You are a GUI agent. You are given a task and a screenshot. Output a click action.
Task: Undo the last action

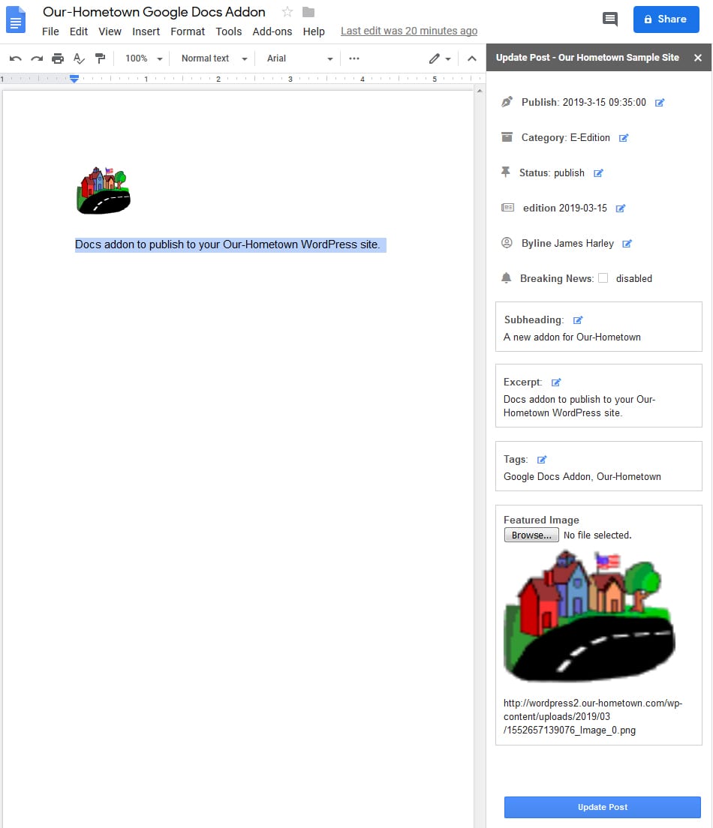coord(15,58)
